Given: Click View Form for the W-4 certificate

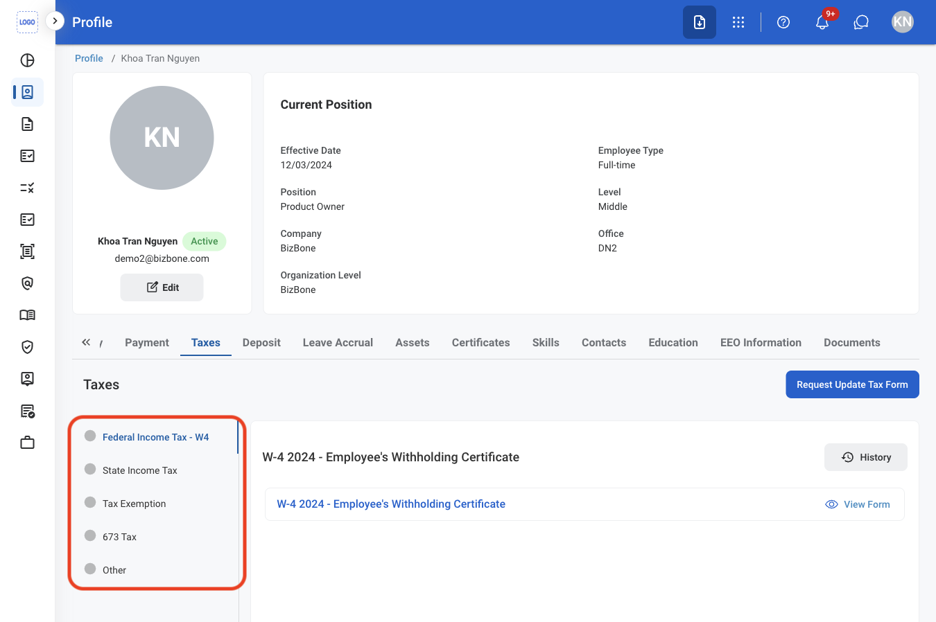Looking at the screenshot, I should pos(858,504).
